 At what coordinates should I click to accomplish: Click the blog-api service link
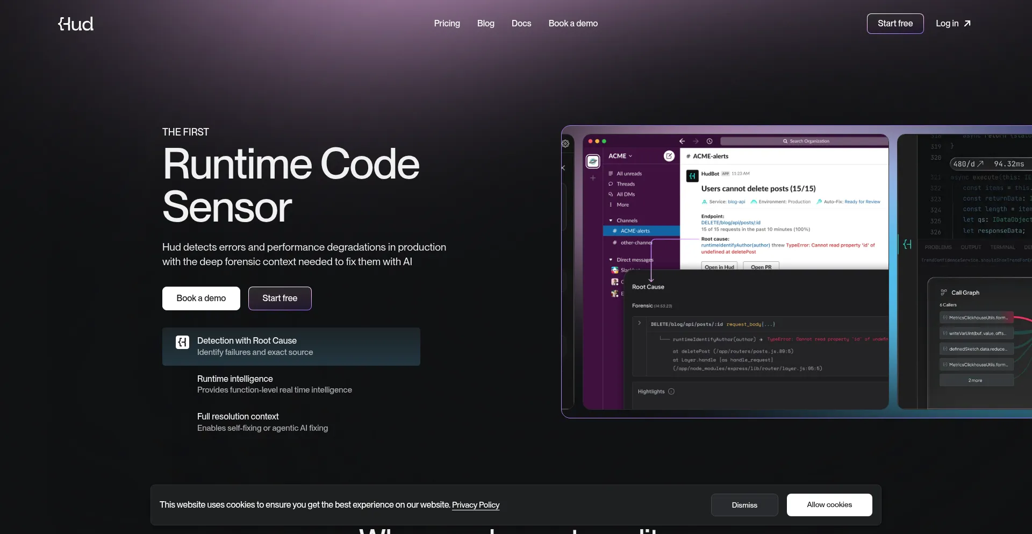coord(736,202)
